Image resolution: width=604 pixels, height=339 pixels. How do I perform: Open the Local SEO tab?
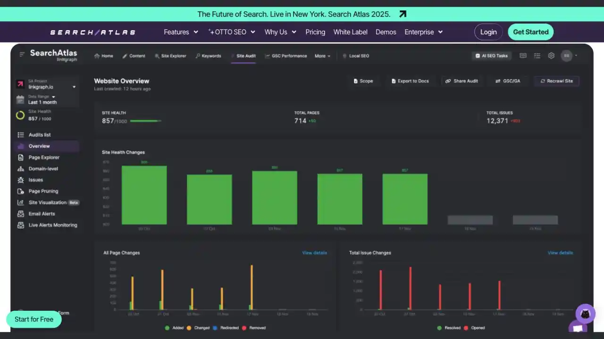(356, 56)
